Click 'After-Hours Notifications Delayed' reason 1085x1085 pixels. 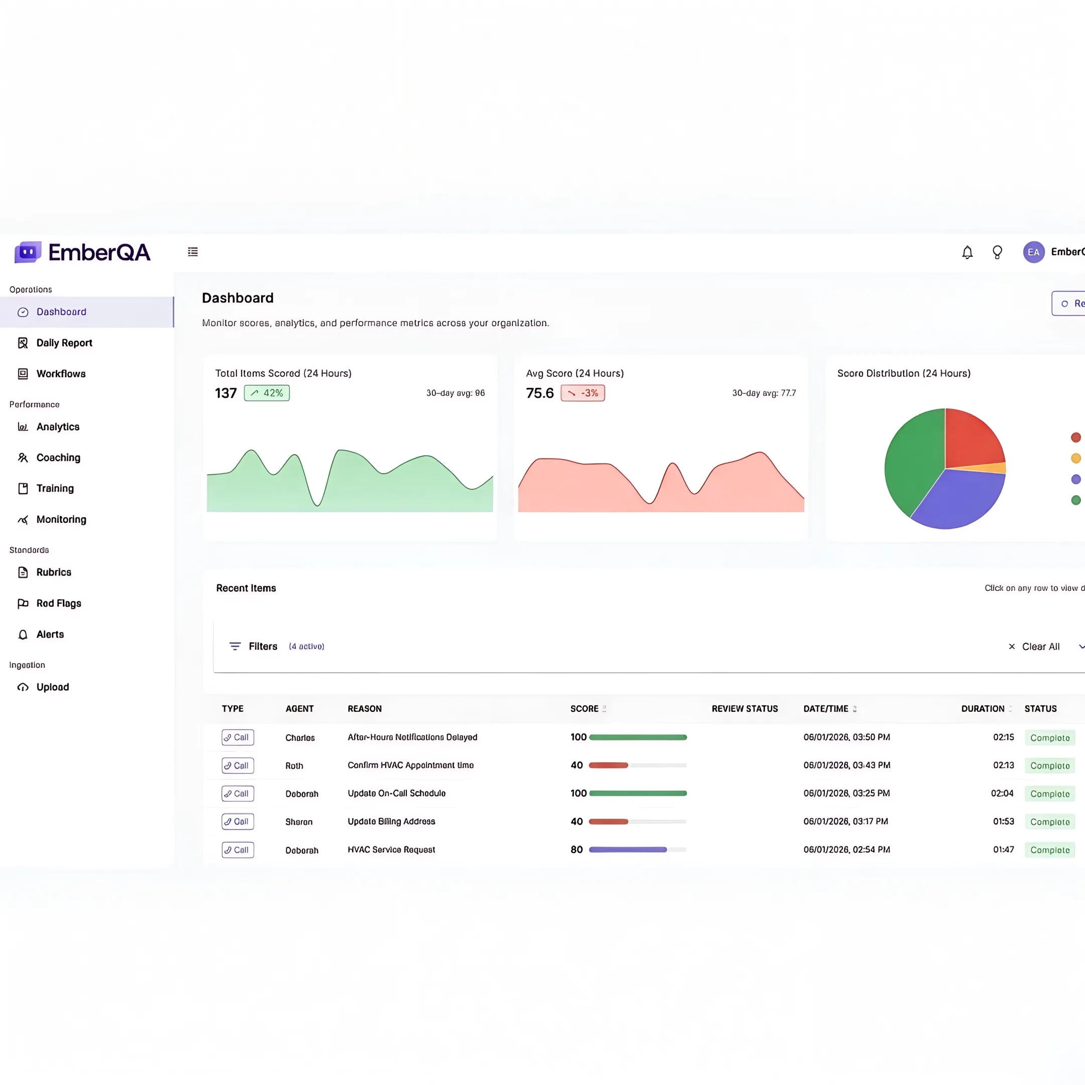(412, 737)
